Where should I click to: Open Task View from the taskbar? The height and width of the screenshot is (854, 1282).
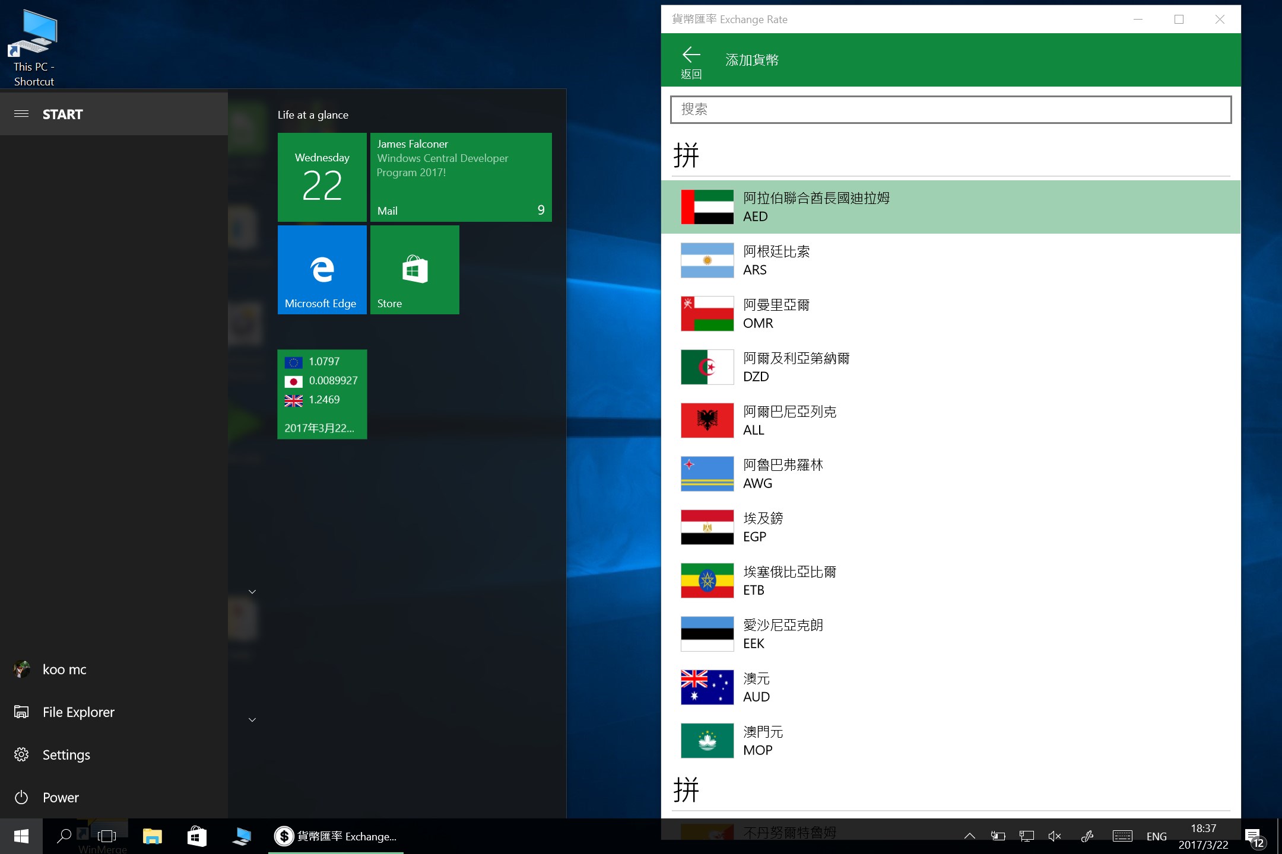107,836
